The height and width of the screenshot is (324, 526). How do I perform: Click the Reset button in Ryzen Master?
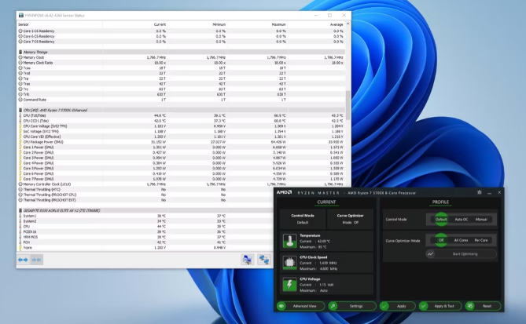(x=483, y=306)
